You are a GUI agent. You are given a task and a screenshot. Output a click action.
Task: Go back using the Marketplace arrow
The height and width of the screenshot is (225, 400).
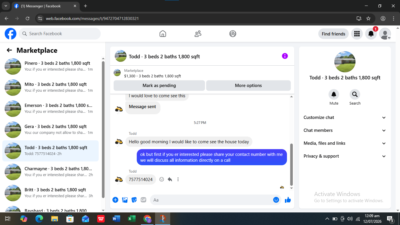coord(9,50)
